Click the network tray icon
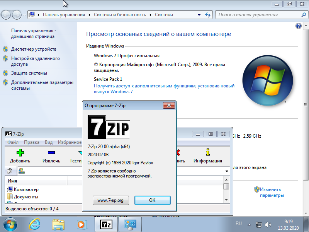The width and height of the screenshot is (309, 232). (x=258, y=225)
